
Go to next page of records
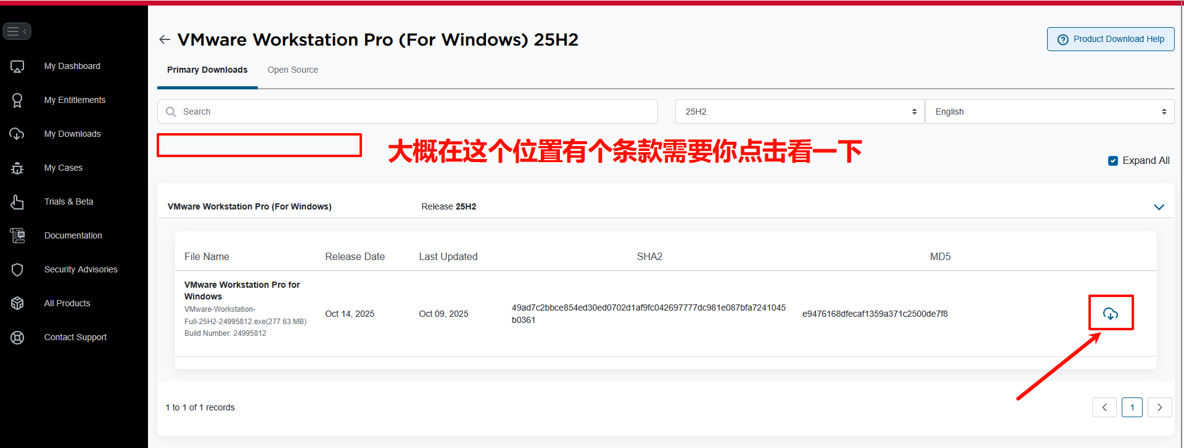(x=1160, y=407)
